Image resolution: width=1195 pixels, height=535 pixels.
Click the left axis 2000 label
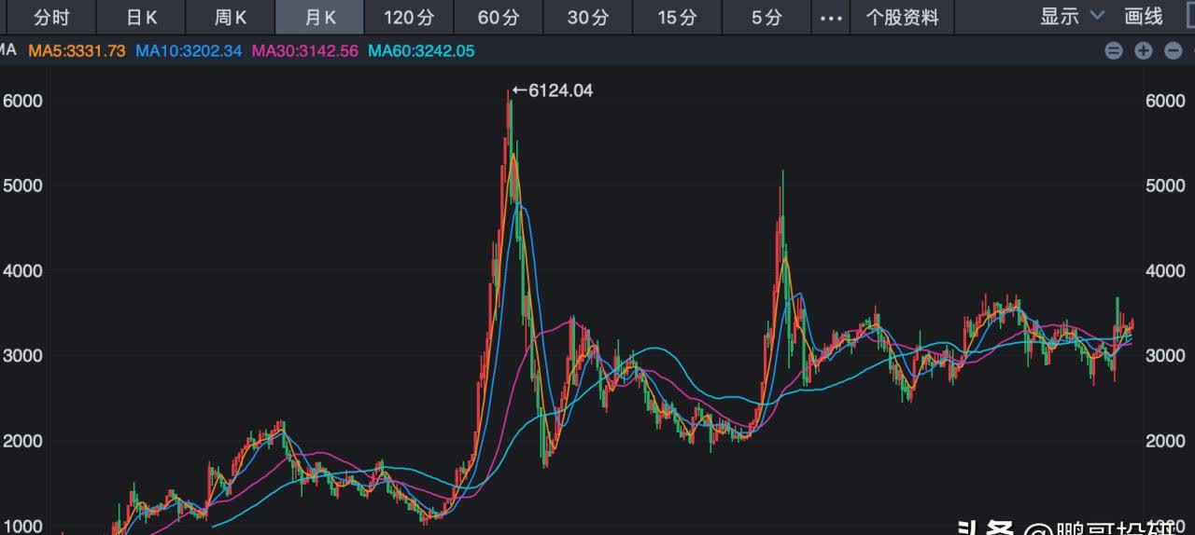(x=22, y=441)
